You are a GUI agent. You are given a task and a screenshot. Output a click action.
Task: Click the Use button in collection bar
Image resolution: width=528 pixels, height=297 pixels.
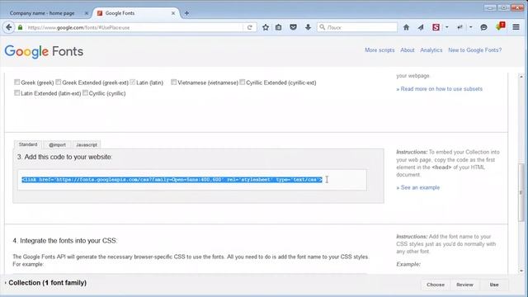pyautogui.click(x=494, y=285)
